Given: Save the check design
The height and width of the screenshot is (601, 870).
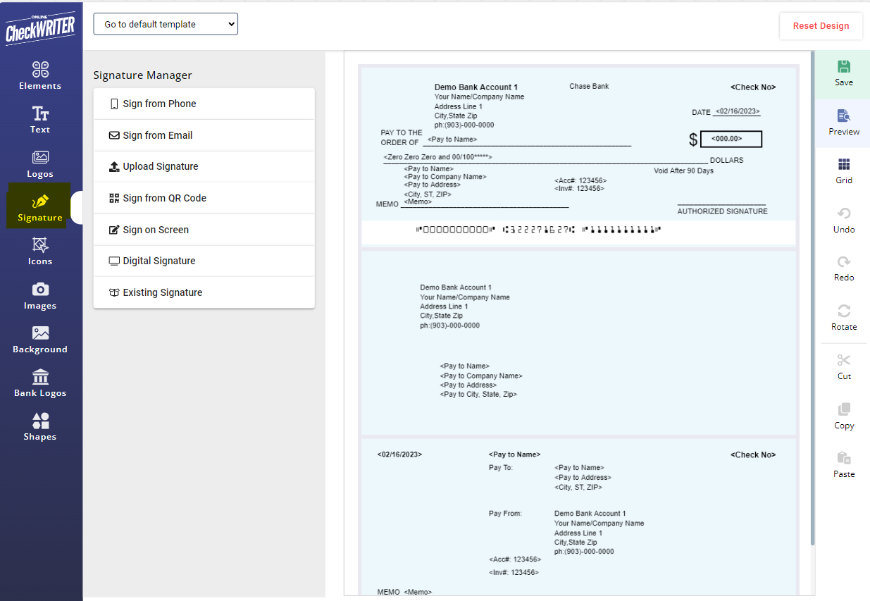Looking at the screenshot, I should click(x=844, y=73).
